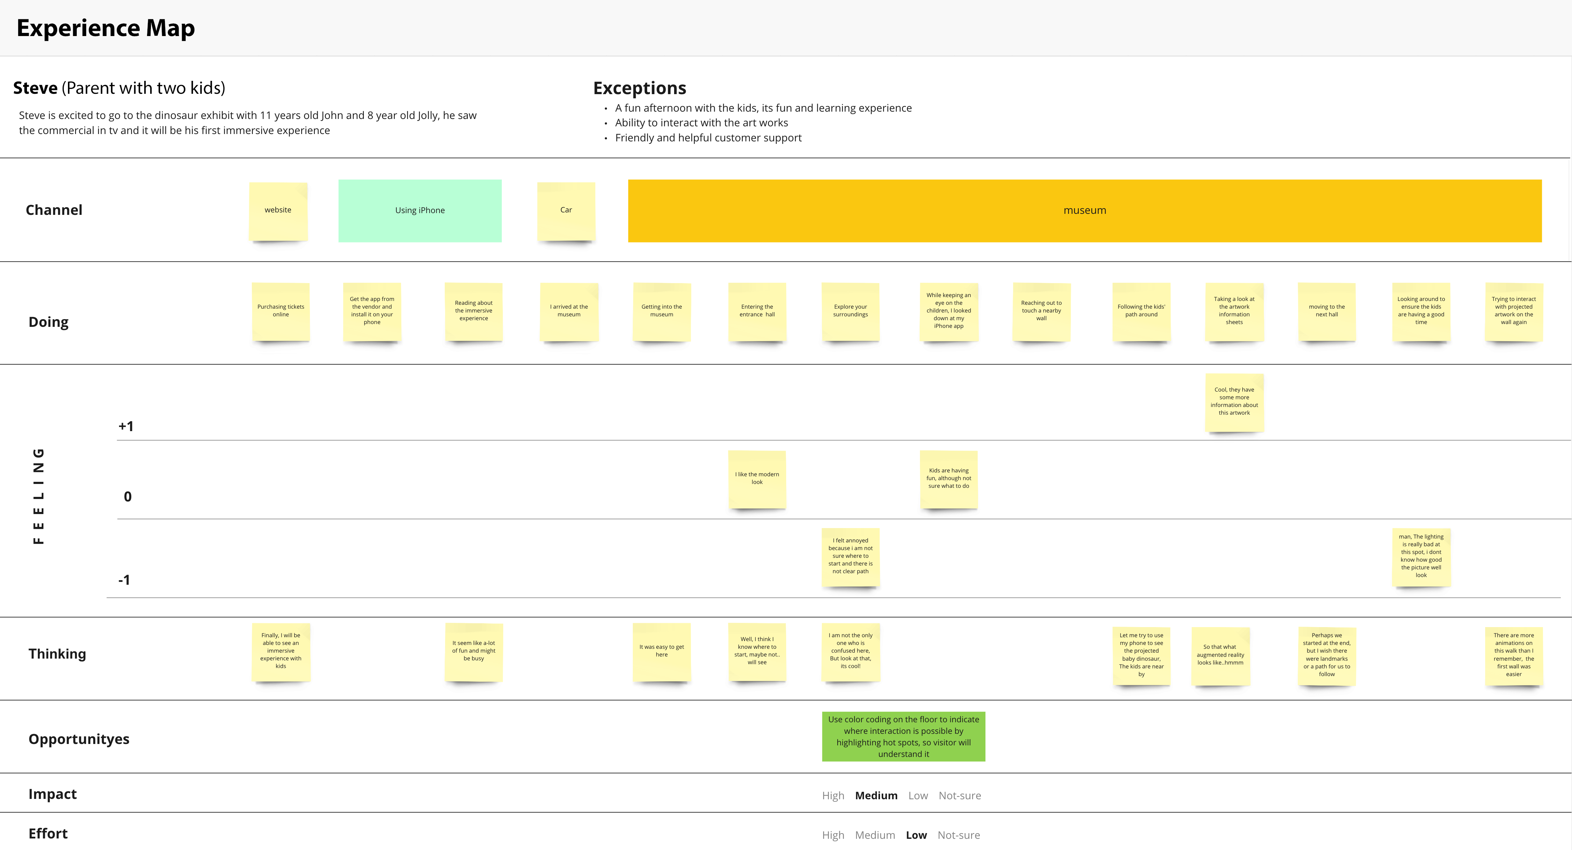This screenshot has height=850, width=1572.
Task: Choose Medium in the Impact row
Action: [x=876, y=796]
